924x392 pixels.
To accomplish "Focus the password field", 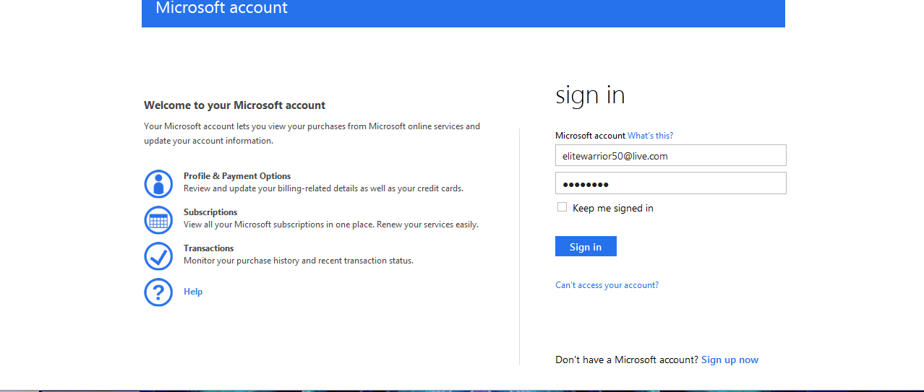I will click(x=670, y=183).
